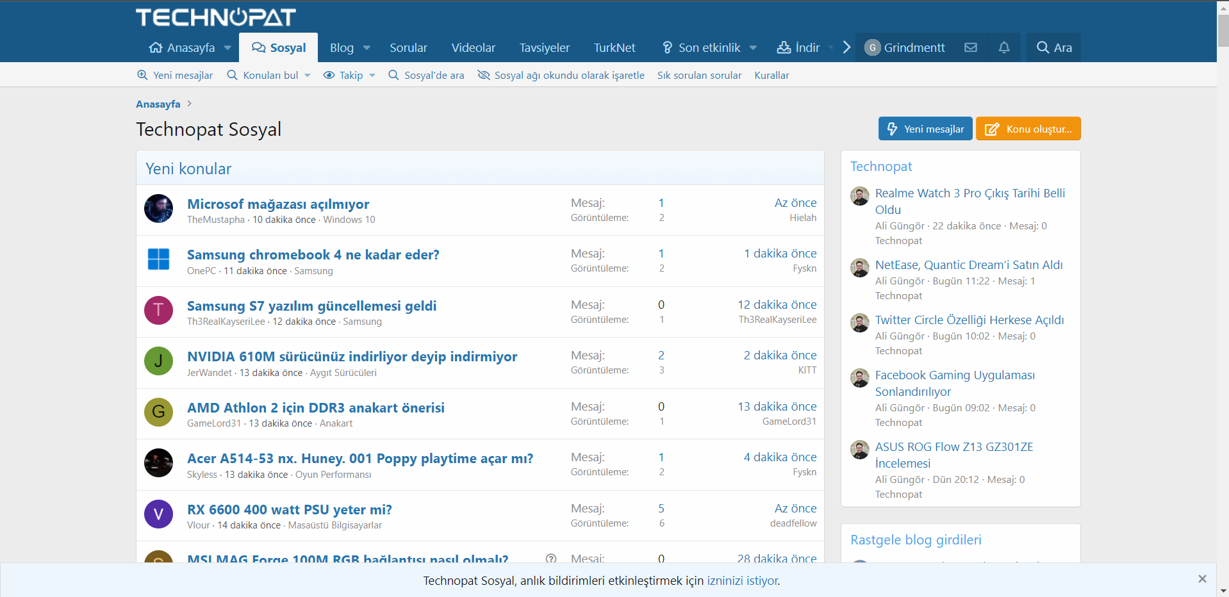Select the Sosyal tab
The width and height of the screenshot is (1229, 597).
coord(279,47)
